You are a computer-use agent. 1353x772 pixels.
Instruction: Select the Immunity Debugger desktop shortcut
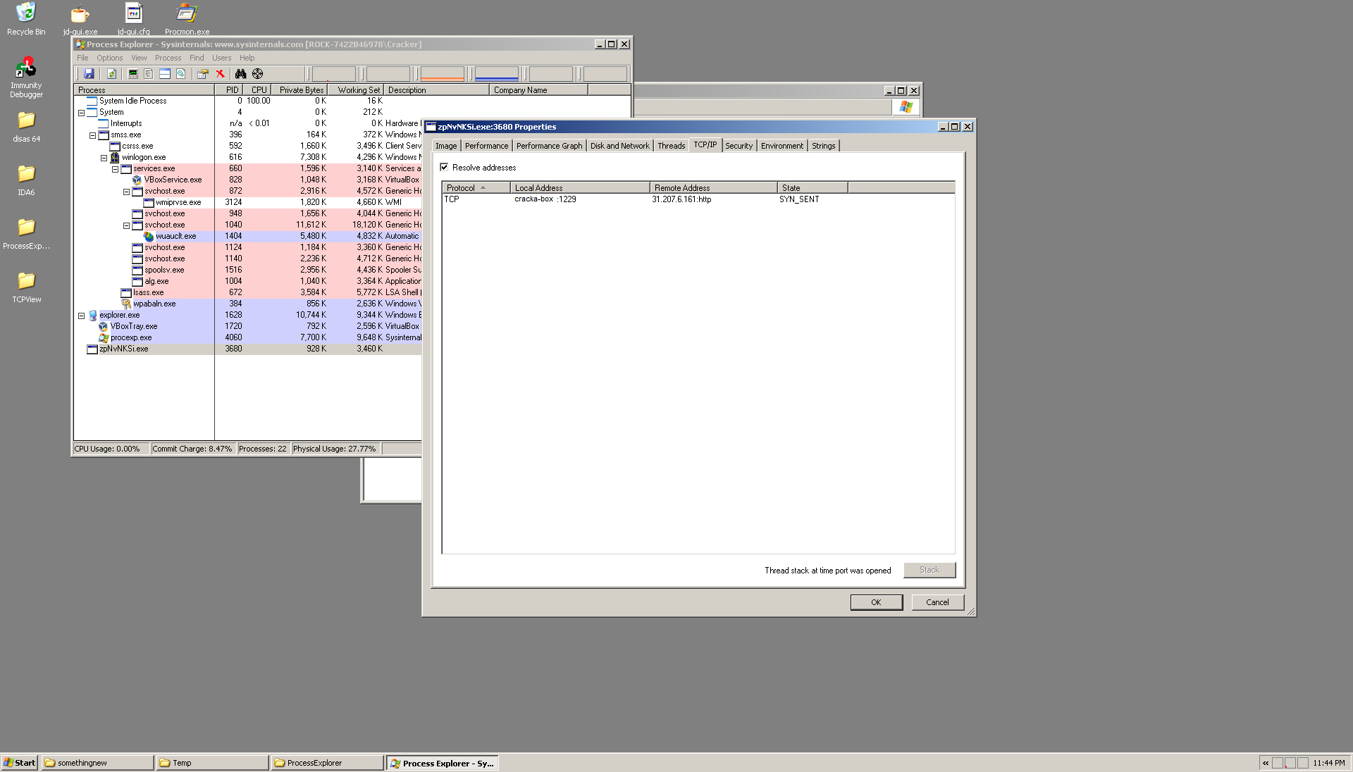point(26,77)
